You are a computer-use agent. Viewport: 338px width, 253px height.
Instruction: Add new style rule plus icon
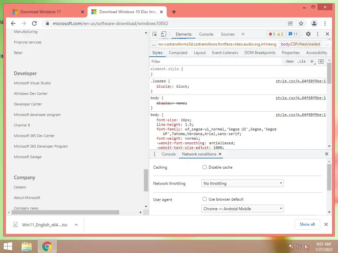point(312,62)
